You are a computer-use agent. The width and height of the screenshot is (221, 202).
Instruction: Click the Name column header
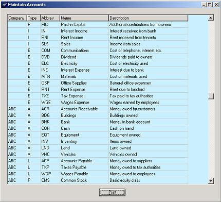pos(84,18)
